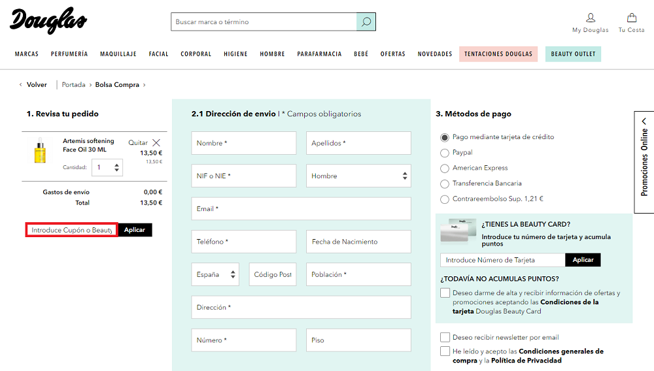Check the newsletter por email box
The image size is (654, 371).
tap(445, 338)
